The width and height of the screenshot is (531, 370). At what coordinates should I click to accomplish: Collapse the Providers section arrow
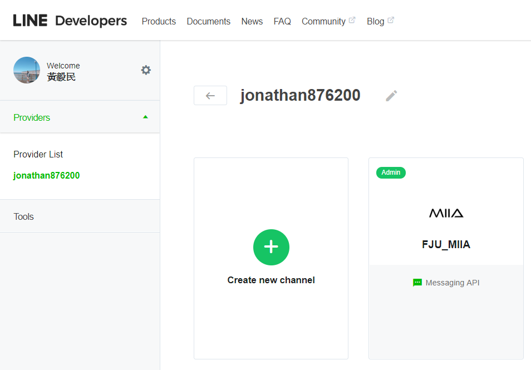pyautogui.click(x=146, y=117)
